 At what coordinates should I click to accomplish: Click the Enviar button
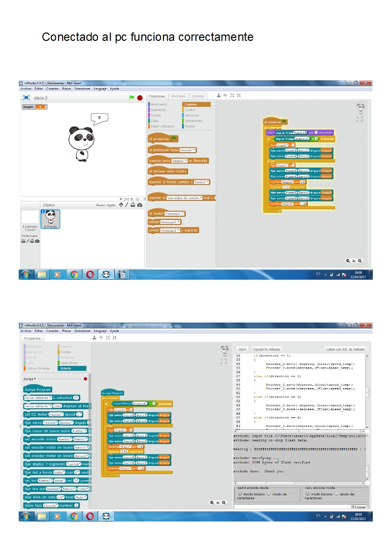[x=360, y=507]
